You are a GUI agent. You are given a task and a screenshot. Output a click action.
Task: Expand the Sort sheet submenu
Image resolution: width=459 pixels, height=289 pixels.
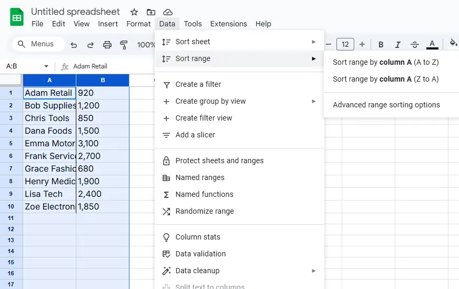[240, 42]
